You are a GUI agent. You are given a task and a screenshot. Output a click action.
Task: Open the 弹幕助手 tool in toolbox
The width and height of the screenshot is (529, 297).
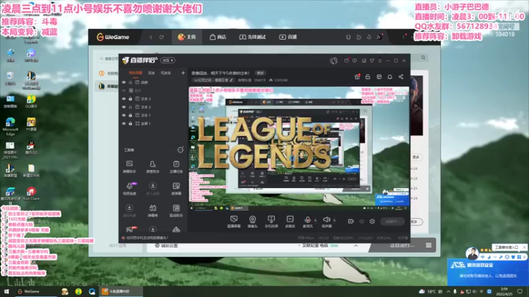tap(129, 167)
